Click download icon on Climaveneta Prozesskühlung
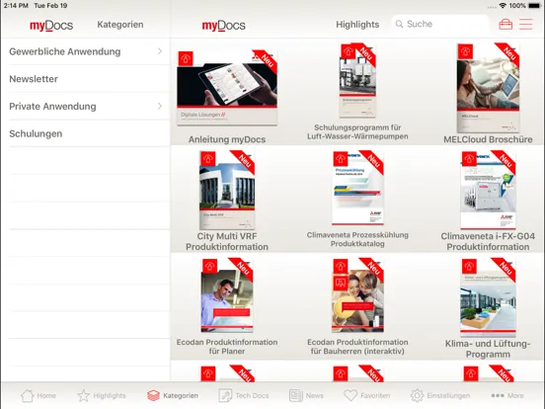Screen dimensions: 545x409 tap(341, 159)
